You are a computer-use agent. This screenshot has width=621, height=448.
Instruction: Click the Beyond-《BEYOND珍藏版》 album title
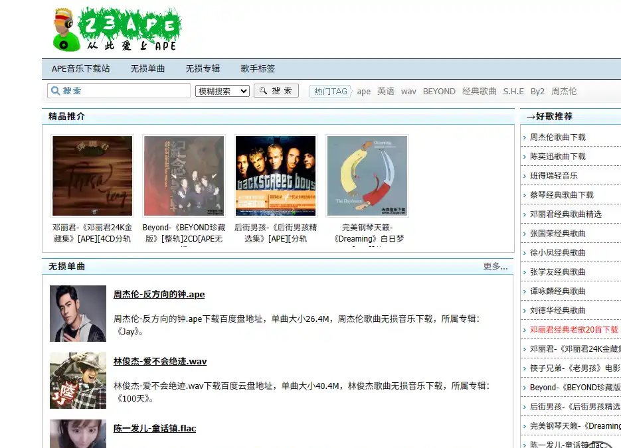[184, 233]
